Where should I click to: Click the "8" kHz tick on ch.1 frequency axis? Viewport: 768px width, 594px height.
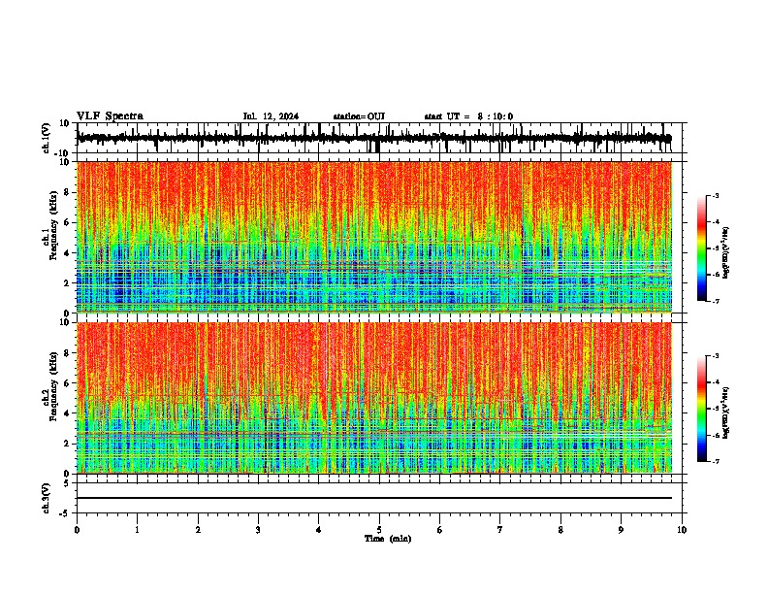(67, 192)
